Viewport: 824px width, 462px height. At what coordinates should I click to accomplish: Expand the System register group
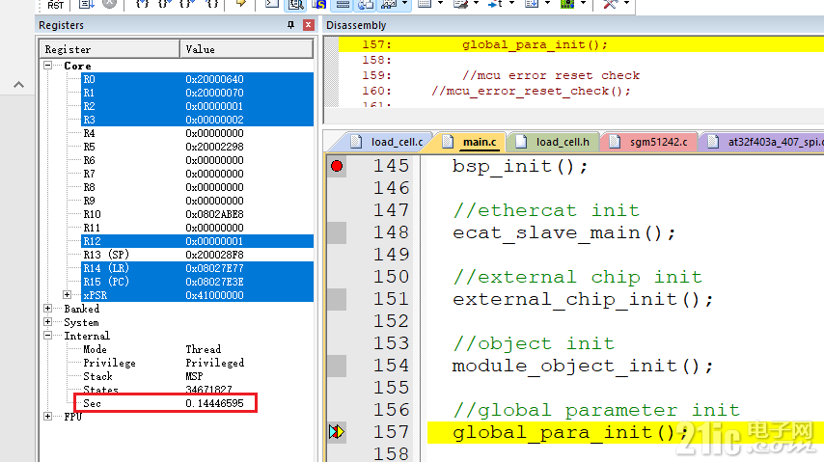coord(48,322)
